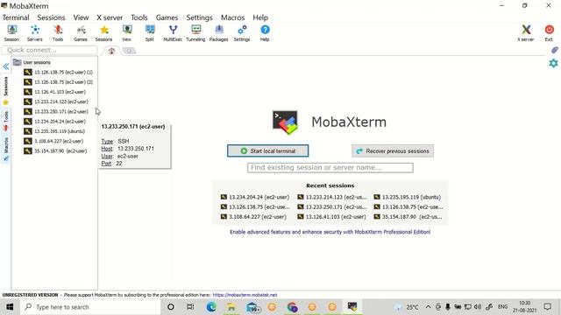Open recent session 13.235.195.119 (ubuntu)
Screen dimensions: 561x315
coord(407,197)
